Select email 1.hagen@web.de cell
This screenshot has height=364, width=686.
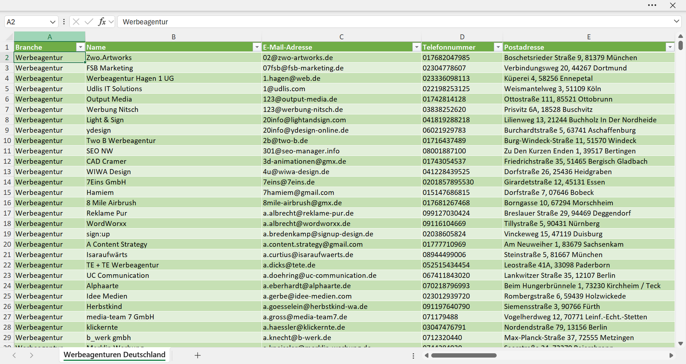(341, 78)
